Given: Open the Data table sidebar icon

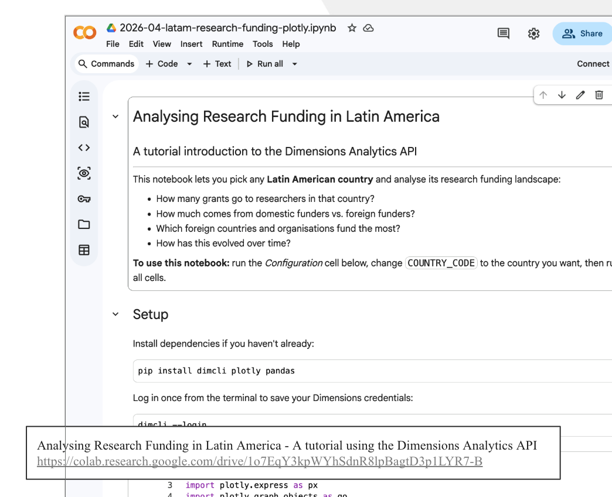Looking at the screenshot, I should coord(84,250).
